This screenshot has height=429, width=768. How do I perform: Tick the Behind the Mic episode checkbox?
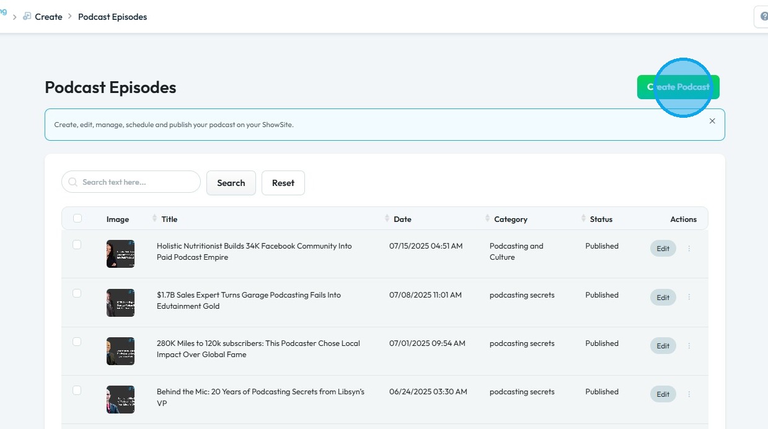click(77, 391)
